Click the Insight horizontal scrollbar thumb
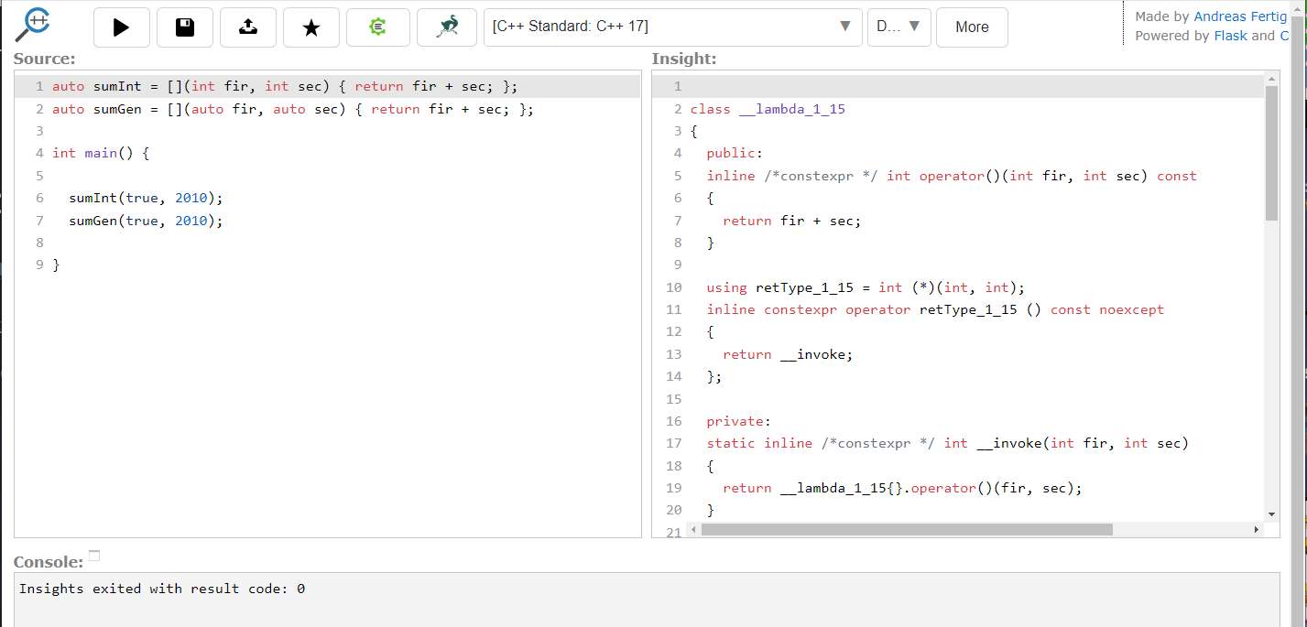 (906, 529)
